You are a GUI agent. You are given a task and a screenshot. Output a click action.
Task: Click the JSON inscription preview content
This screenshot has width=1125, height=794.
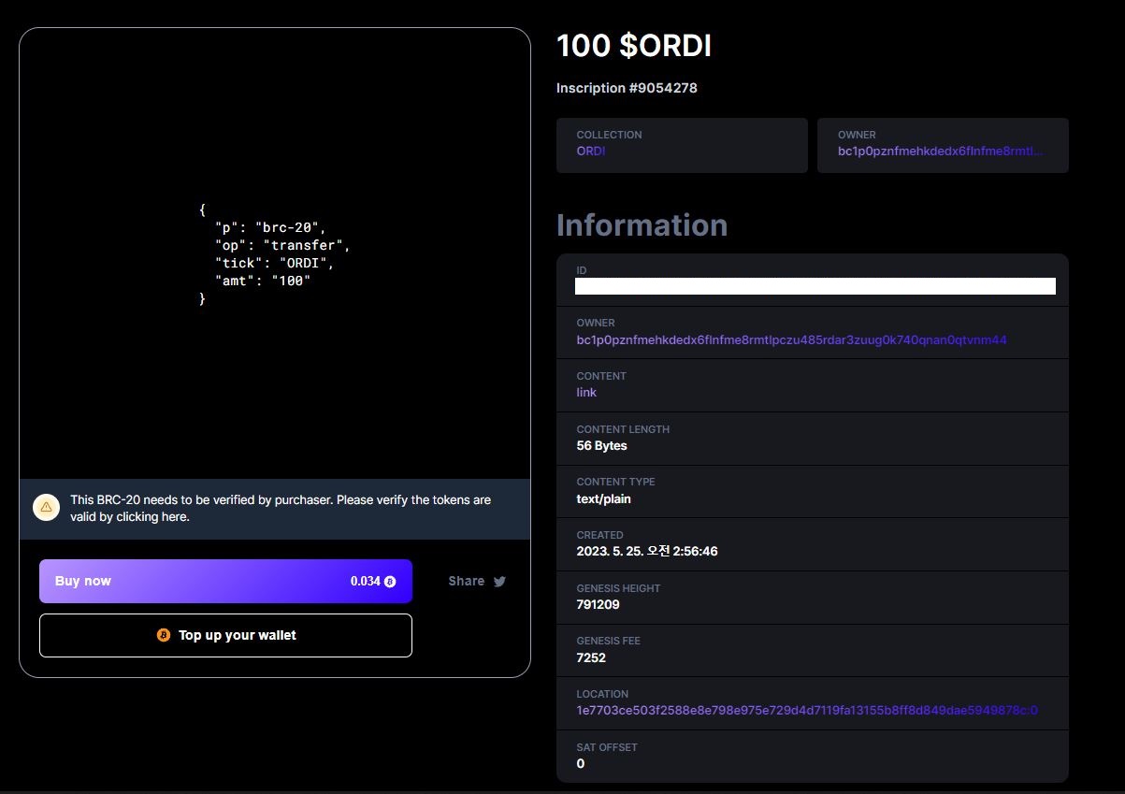(275, 254)
